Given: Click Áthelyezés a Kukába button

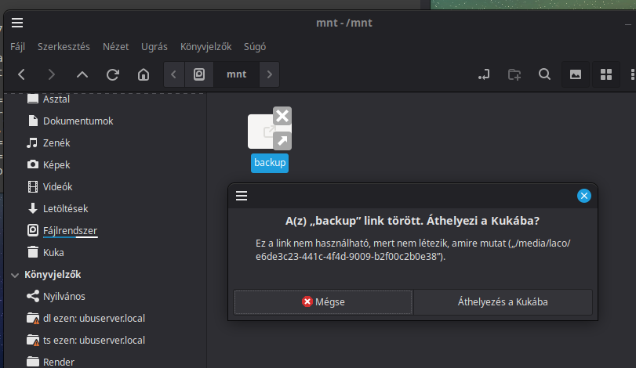Looking at the screenshot, I should [503, 301].
